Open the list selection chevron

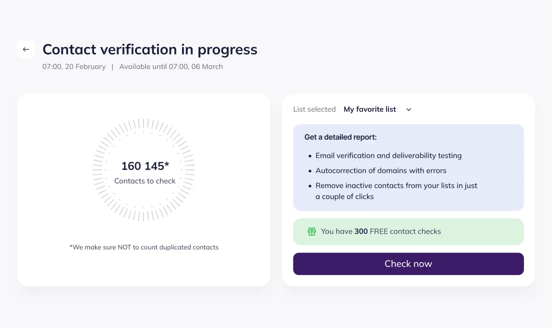tap(408, 109)
